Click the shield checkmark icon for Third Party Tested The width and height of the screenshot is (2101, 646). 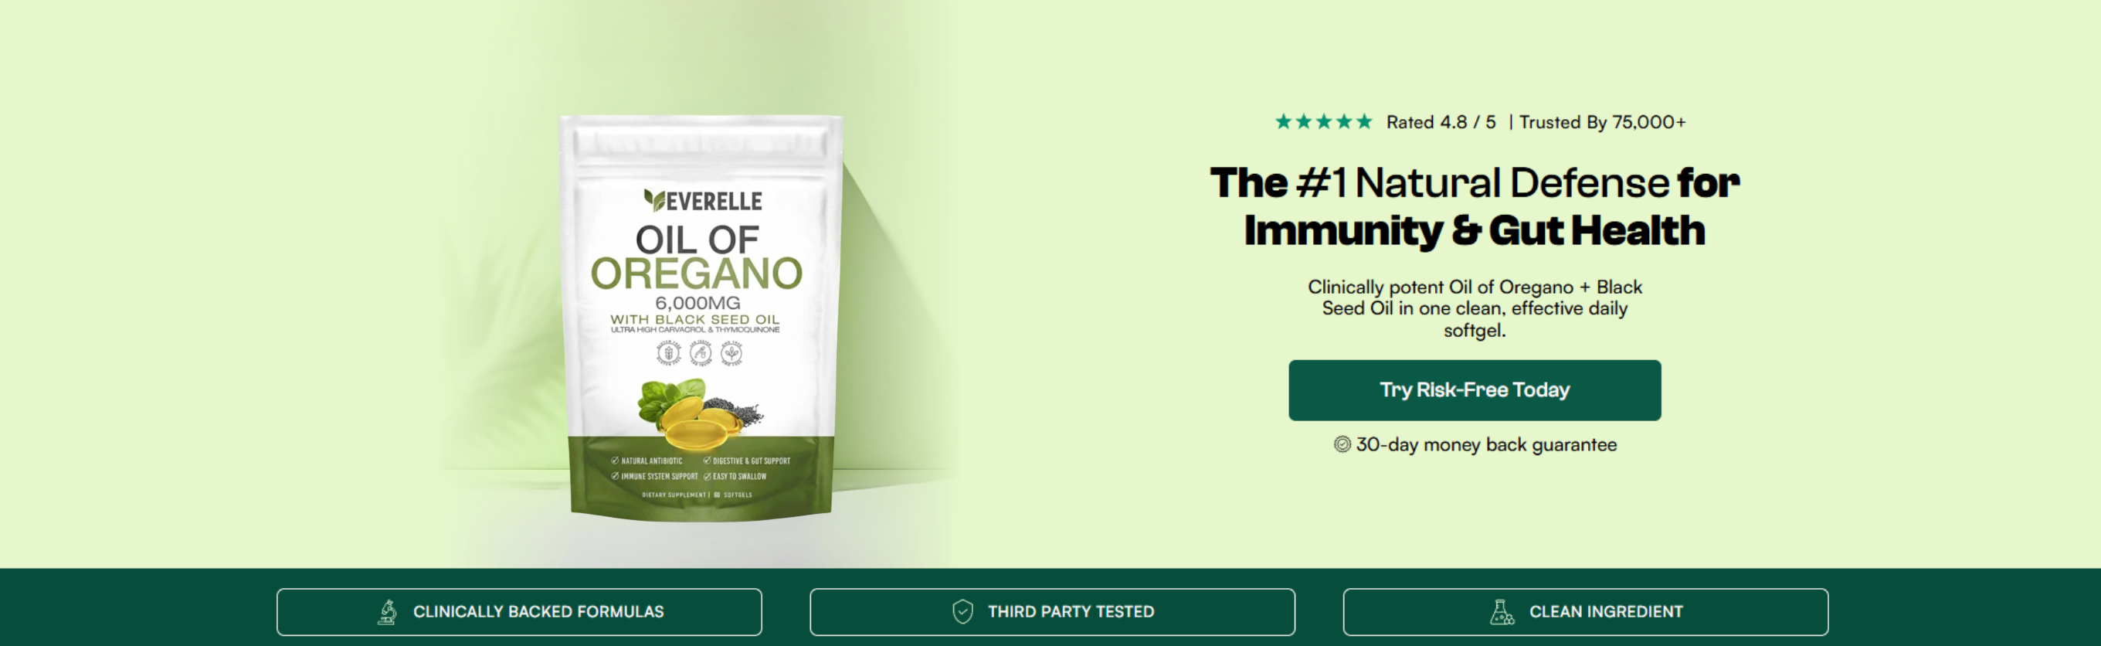[962, 612]
